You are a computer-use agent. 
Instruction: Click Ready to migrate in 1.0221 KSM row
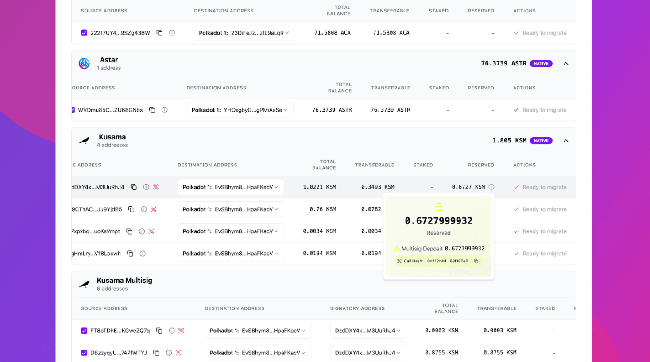point(540,187)
